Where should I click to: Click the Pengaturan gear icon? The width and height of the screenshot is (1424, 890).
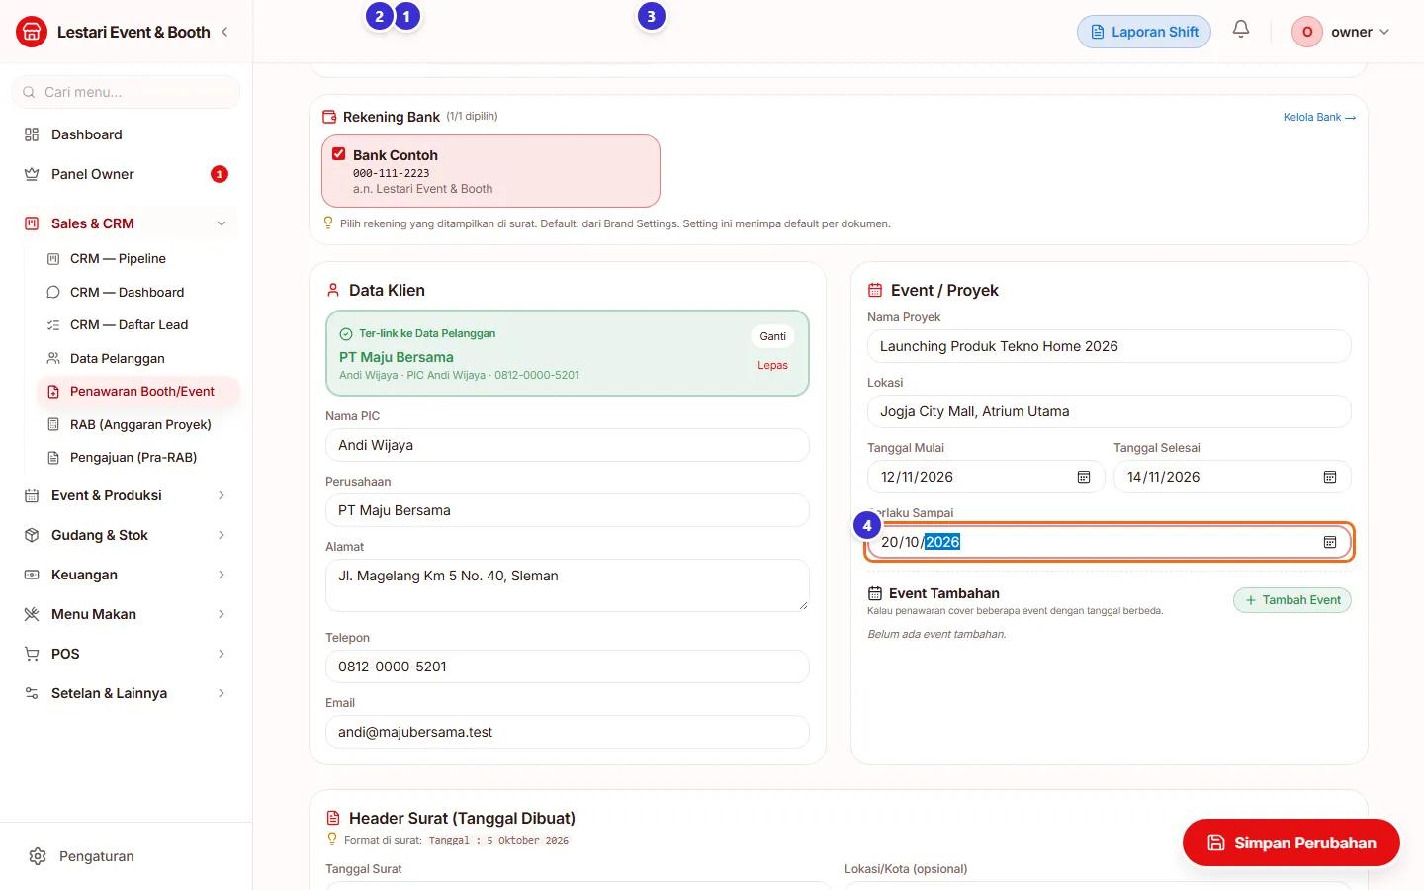point(38,856)
